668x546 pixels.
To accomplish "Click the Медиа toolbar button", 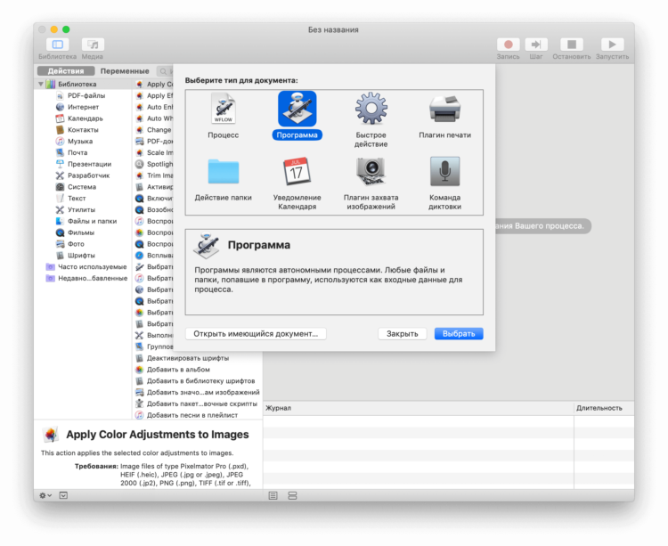I will (x=93, y=45).
